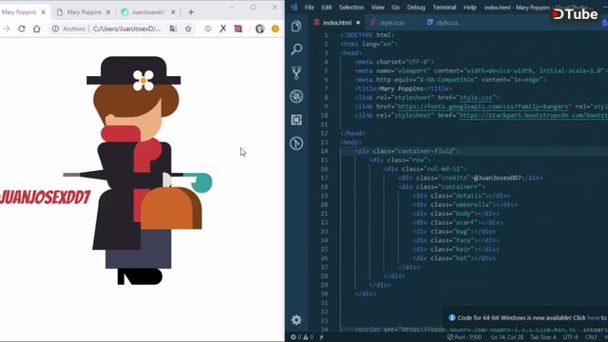Click the errors and warnings count in status bar
Viewport: 608px width, 342px height.
[x=302, y=337]
